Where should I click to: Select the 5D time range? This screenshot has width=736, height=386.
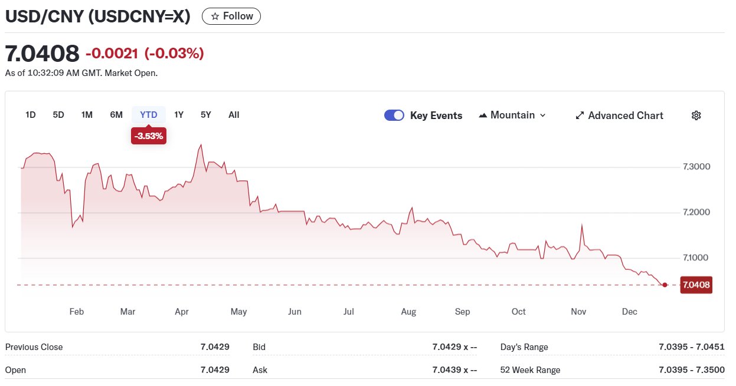click(58, 115)
